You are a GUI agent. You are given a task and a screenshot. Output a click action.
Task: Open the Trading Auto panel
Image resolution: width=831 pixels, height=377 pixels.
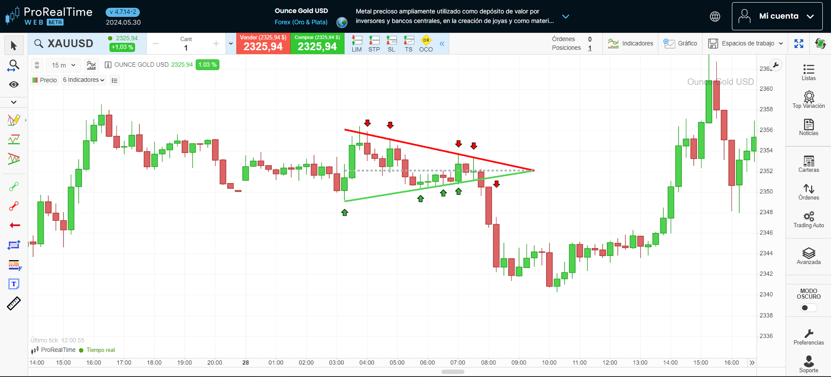coord(808,219)
